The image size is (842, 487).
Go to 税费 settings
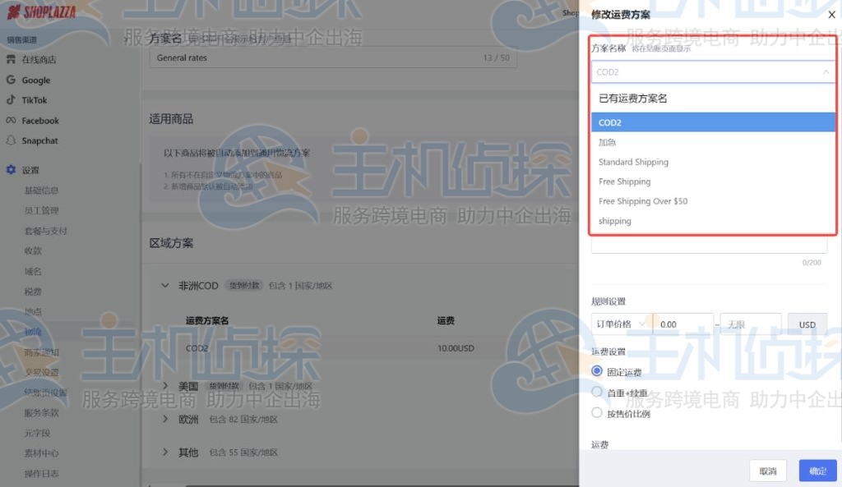point(33,291)
